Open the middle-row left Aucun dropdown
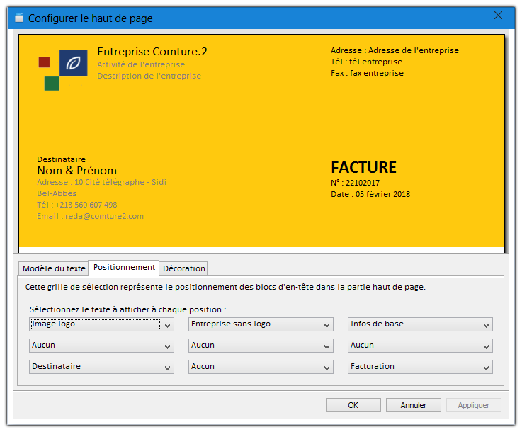Screen dimensions: 522x432 click(101, 346)
